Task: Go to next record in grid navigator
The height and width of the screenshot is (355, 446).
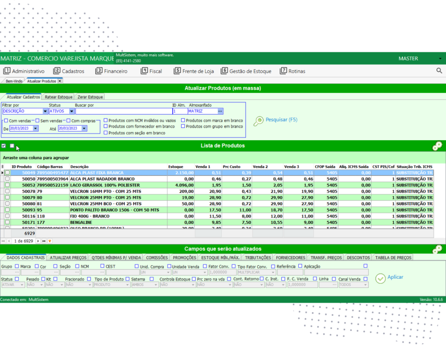Action: click(38, 241)
